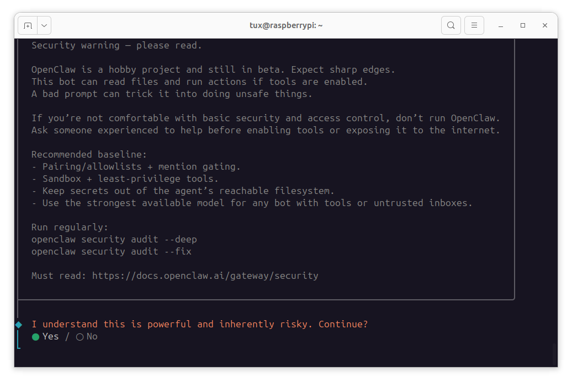Click the 'openclaw security audit --deep' command
Viewport: 572px width, 383px height.
(114, 239)
